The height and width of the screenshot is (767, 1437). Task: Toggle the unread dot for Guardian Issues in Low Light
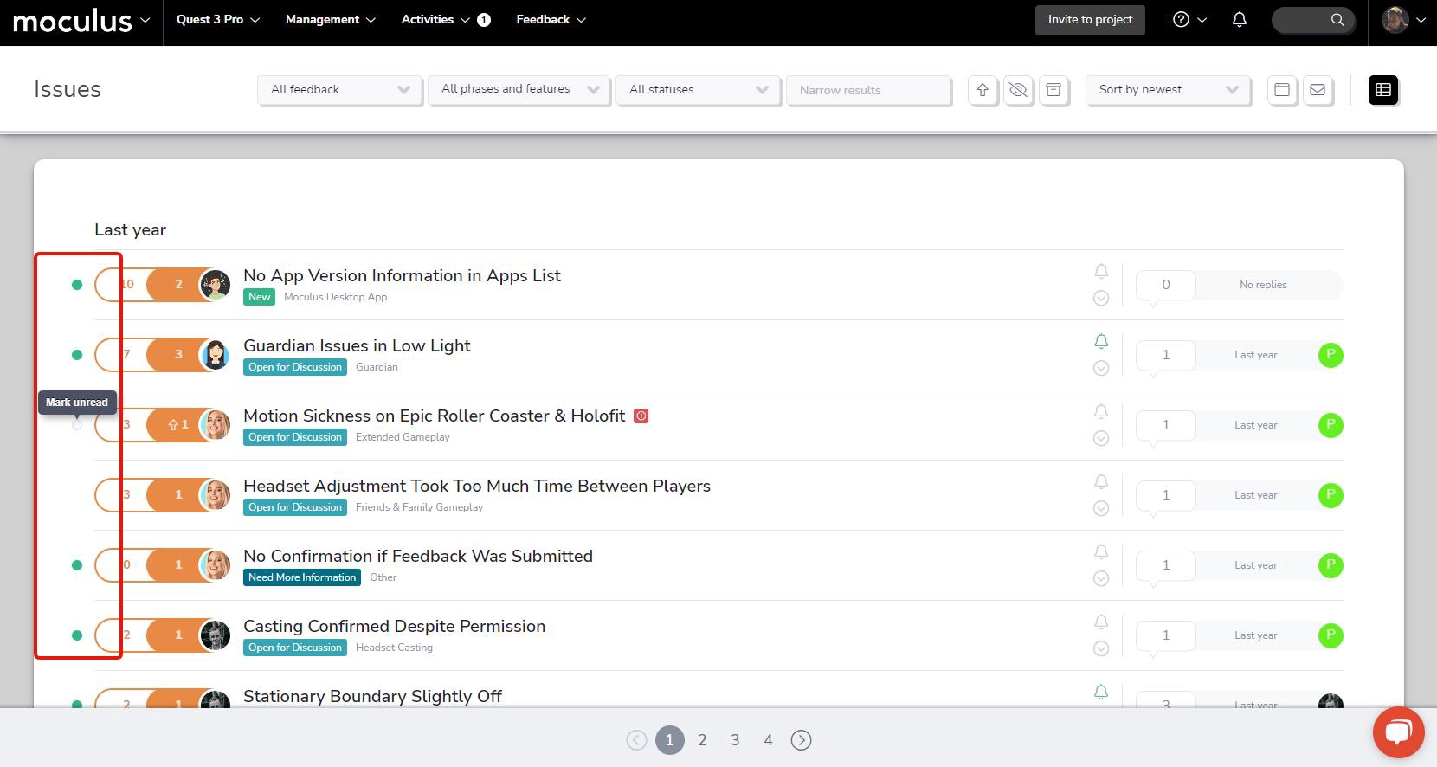pos(77,355)
